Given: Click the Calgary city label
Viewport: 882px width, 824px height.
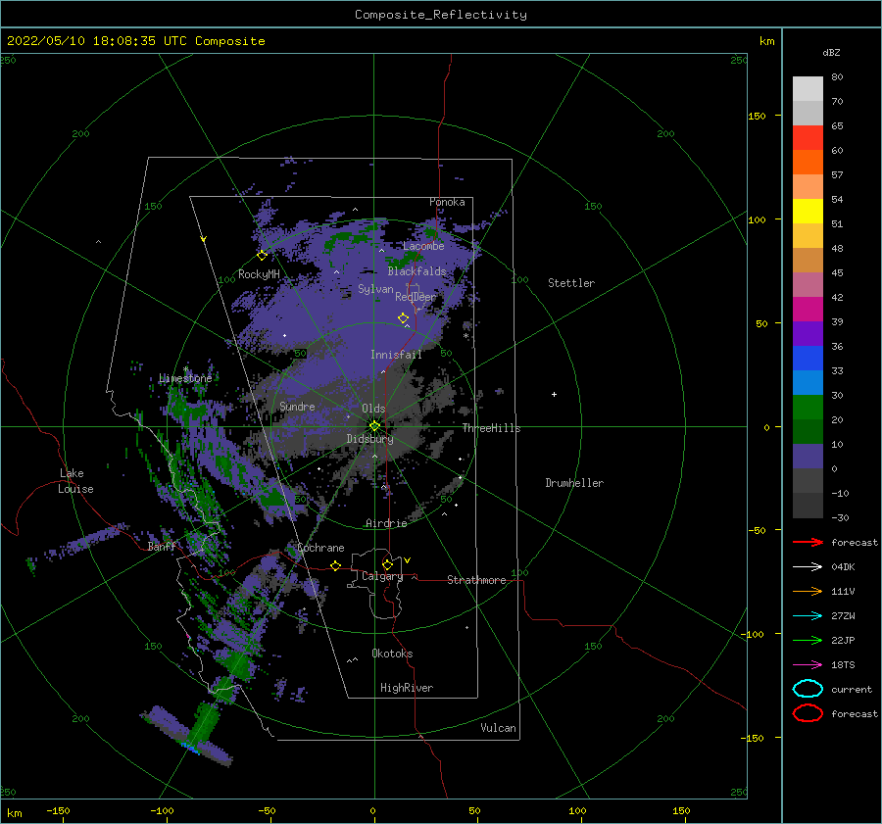Looking at the screenshot, I should click(x=382, y=576).
